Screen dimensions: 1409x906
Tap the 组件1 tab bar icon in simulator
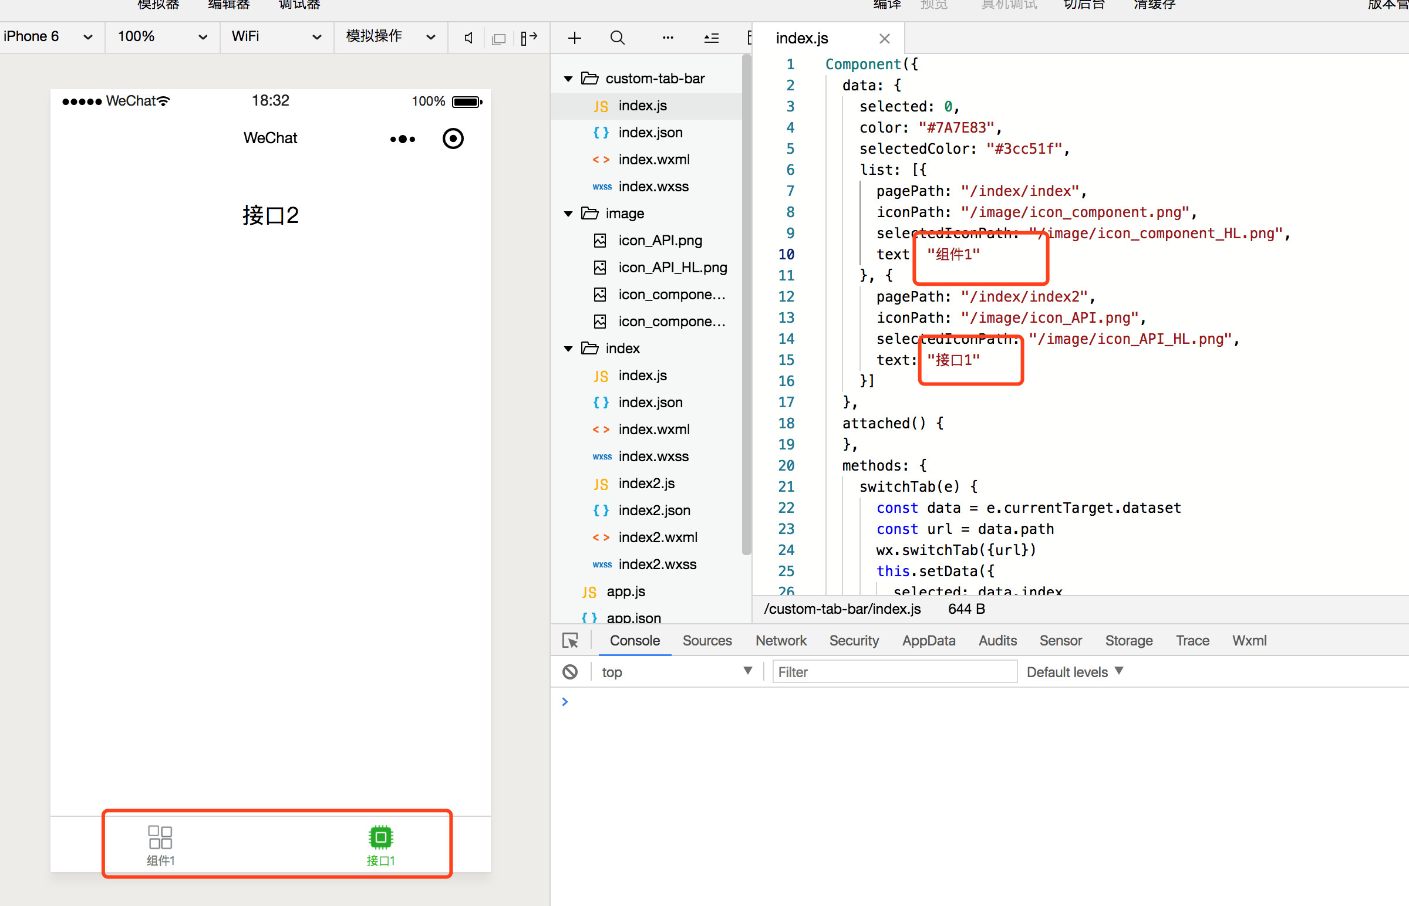pyautogui.click(x=160, y=846)
